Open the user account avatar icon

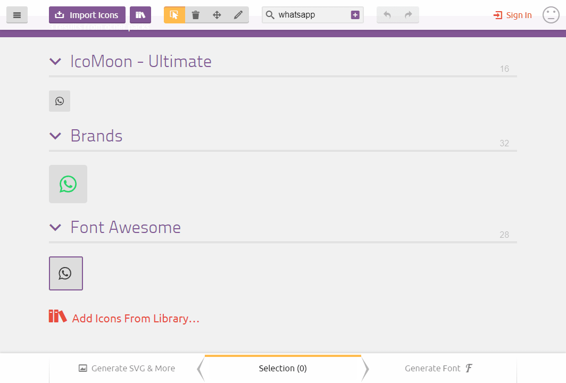click(x=551, y=14)
